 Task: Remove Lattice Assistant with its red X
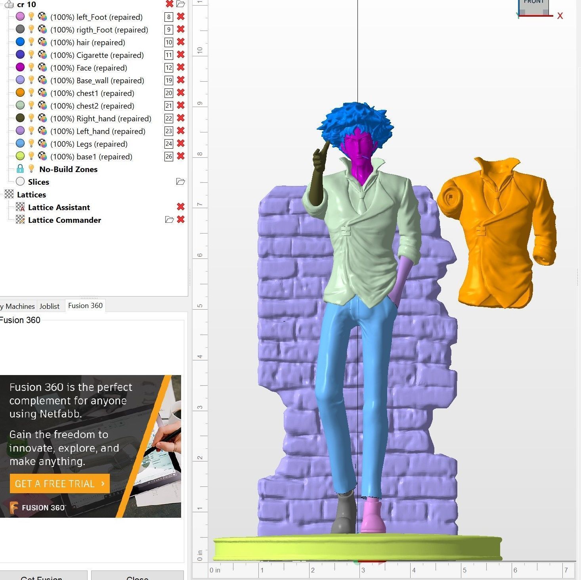[181, 207]
